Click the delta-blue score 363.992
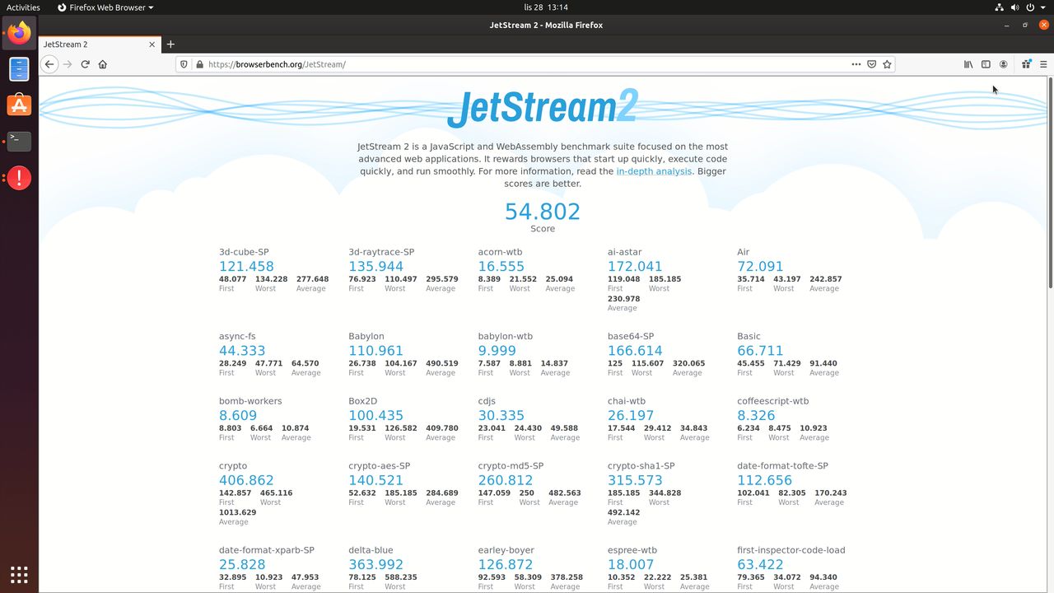The height and width of the screenshot is (593, 1054). coord(376,564)
